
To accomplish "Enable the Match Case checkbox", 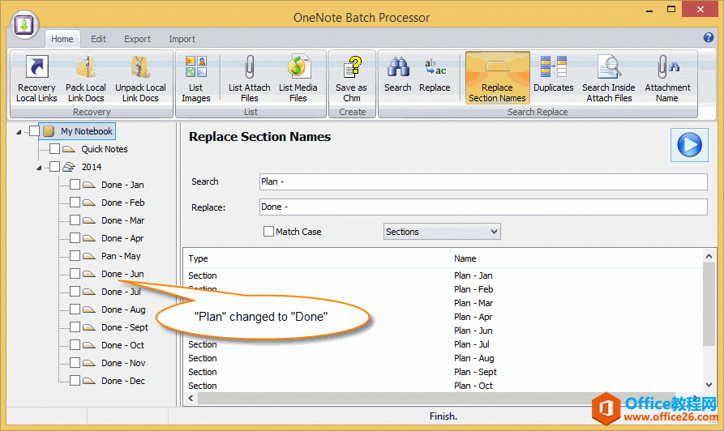I will (269, 232).
